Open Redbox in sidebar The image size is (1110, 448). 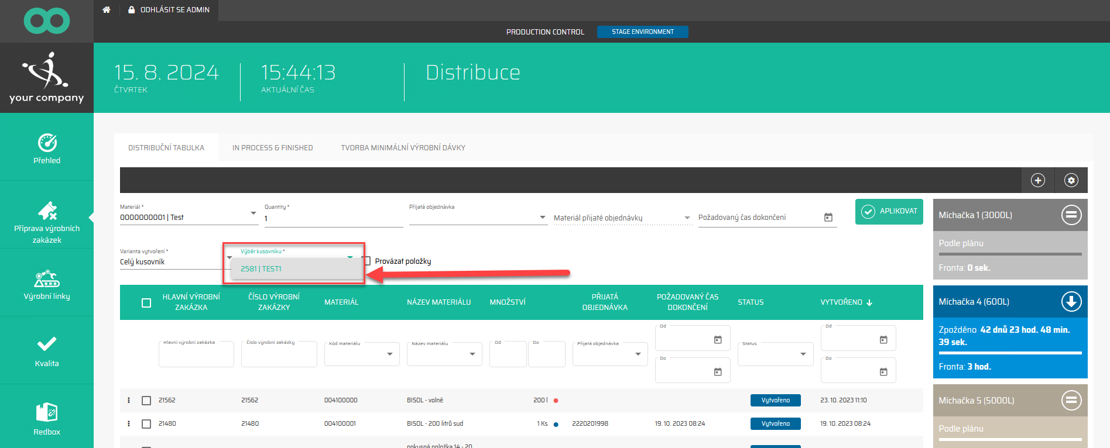point(47,419)
